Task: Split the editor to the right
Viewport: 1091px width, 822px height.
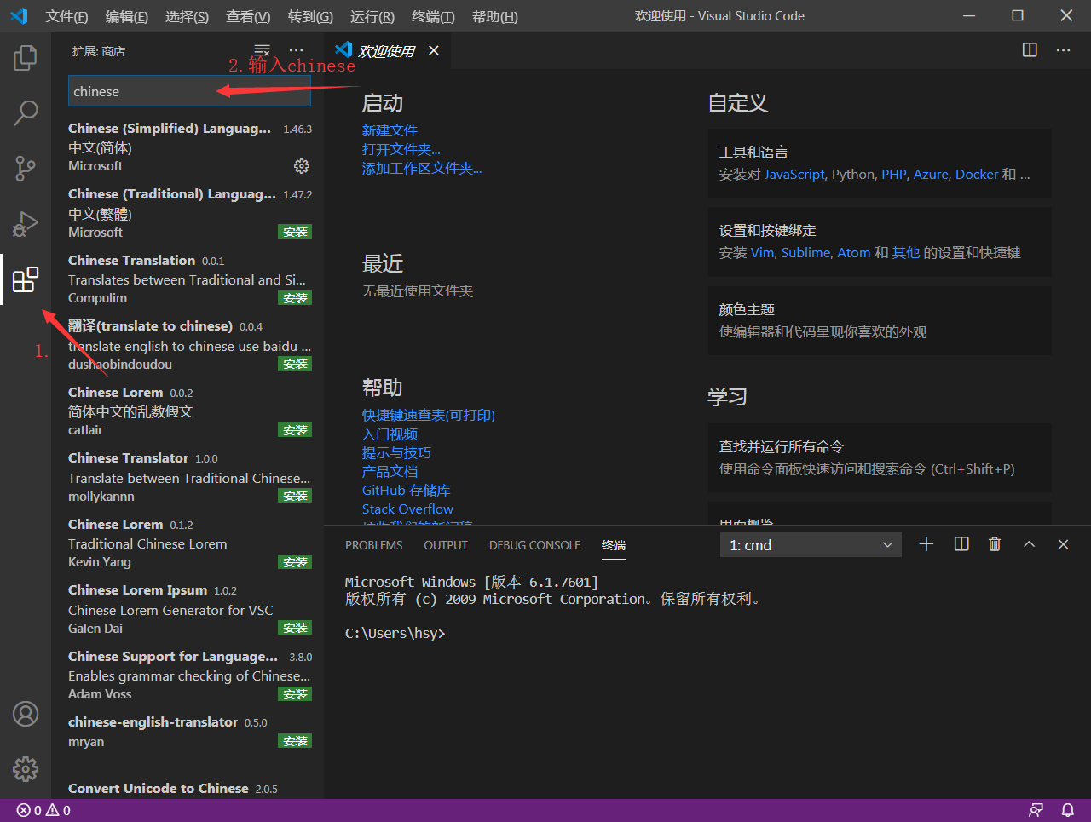Action: pos(1030,50)
